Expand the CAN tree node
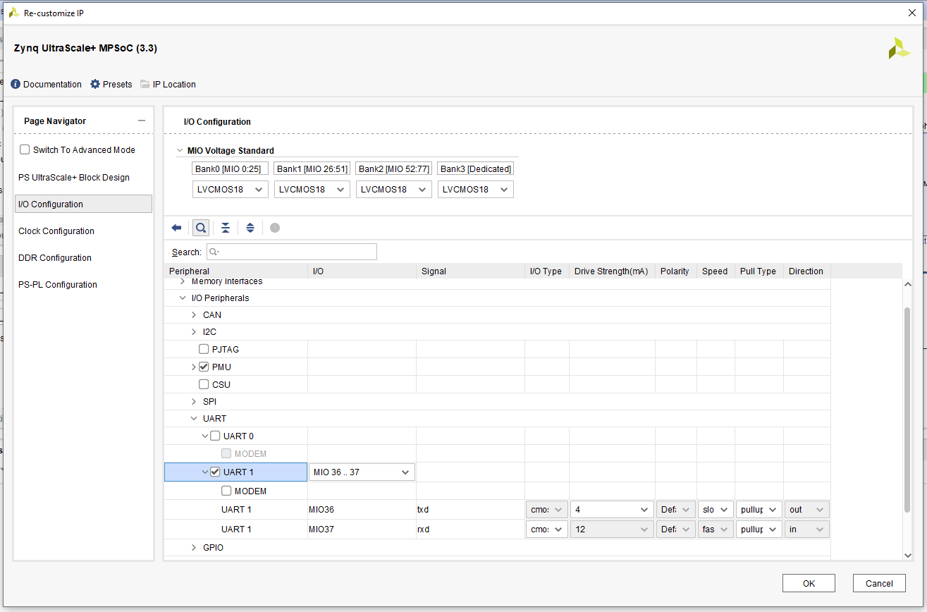The width and height of the screenshot is (927, 612). click(194, 315)
